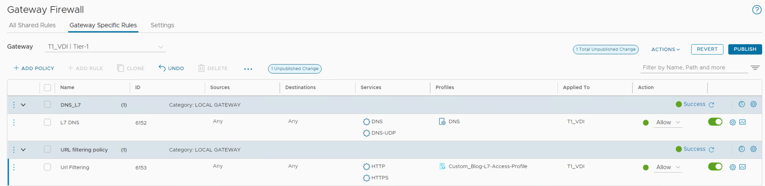Click the Filter by Name search field
Screen dimensions: 765x186
click(693, 67)
